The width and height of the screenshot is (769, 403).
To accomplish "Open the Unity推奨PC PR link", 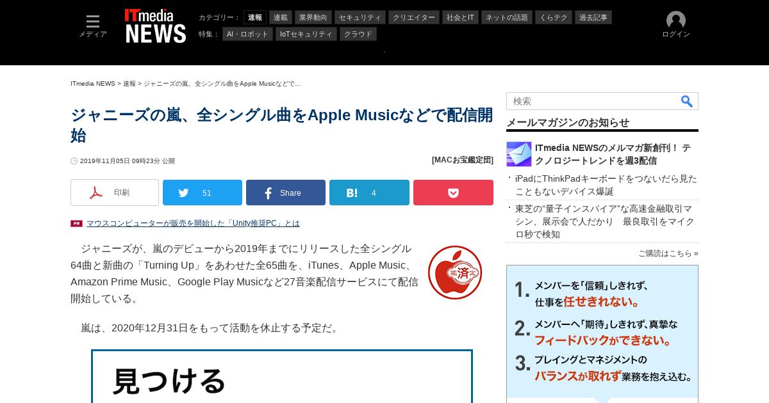I will 193,223.
